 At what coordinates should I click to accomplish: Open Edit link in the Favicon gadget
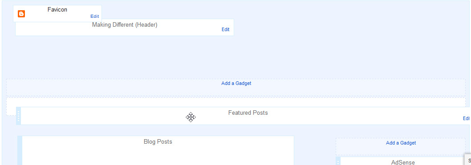pyautogui.click(x=95, y=16)
